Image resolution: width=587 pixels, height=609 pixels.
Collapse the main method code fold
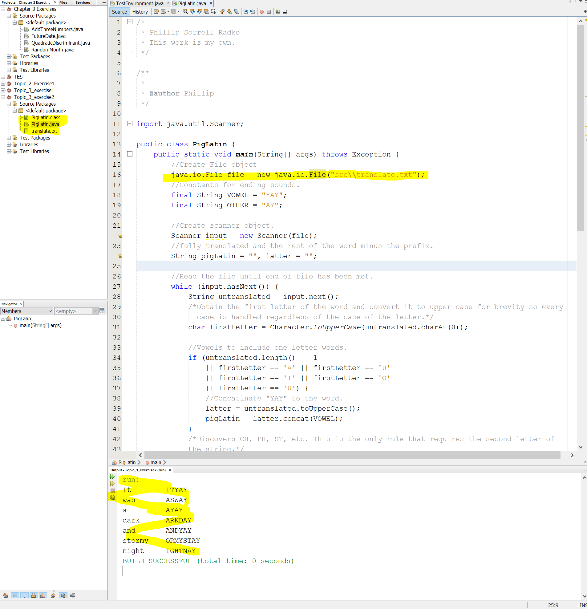[x=130, y=154]
